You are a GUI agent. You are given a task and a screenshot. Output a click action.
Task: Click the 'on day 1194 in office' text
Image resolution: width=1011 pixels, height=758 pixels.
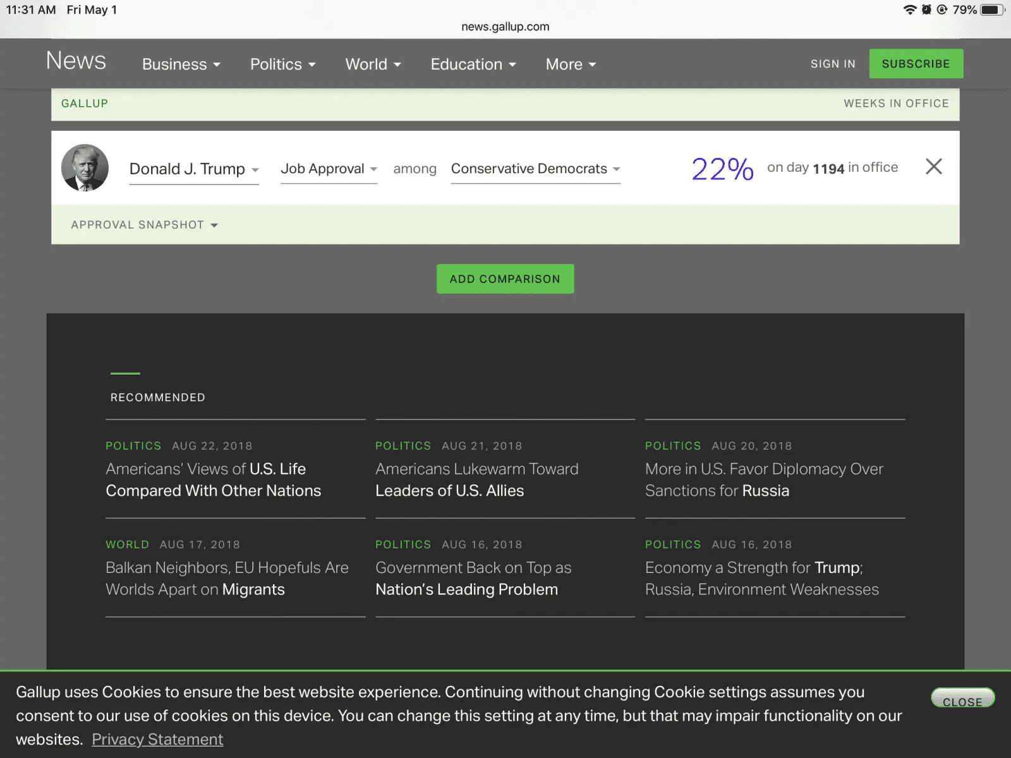[832, 167]
